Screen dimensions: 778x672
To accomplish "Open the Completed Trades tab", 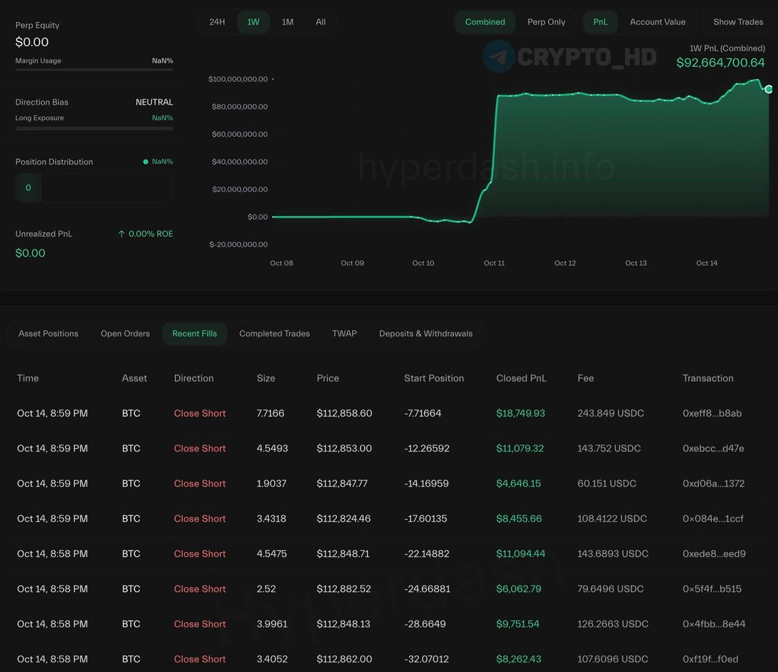I will pos(274,334).
